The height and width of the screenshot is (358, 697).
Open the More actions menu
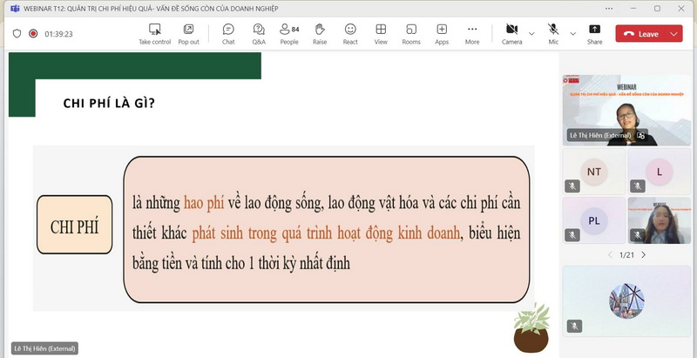pos(472,33)
